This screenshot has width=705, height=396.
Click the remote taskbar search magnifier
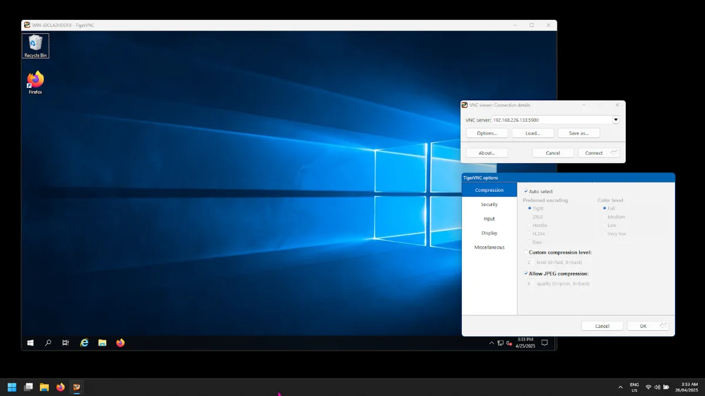(48, 343)
